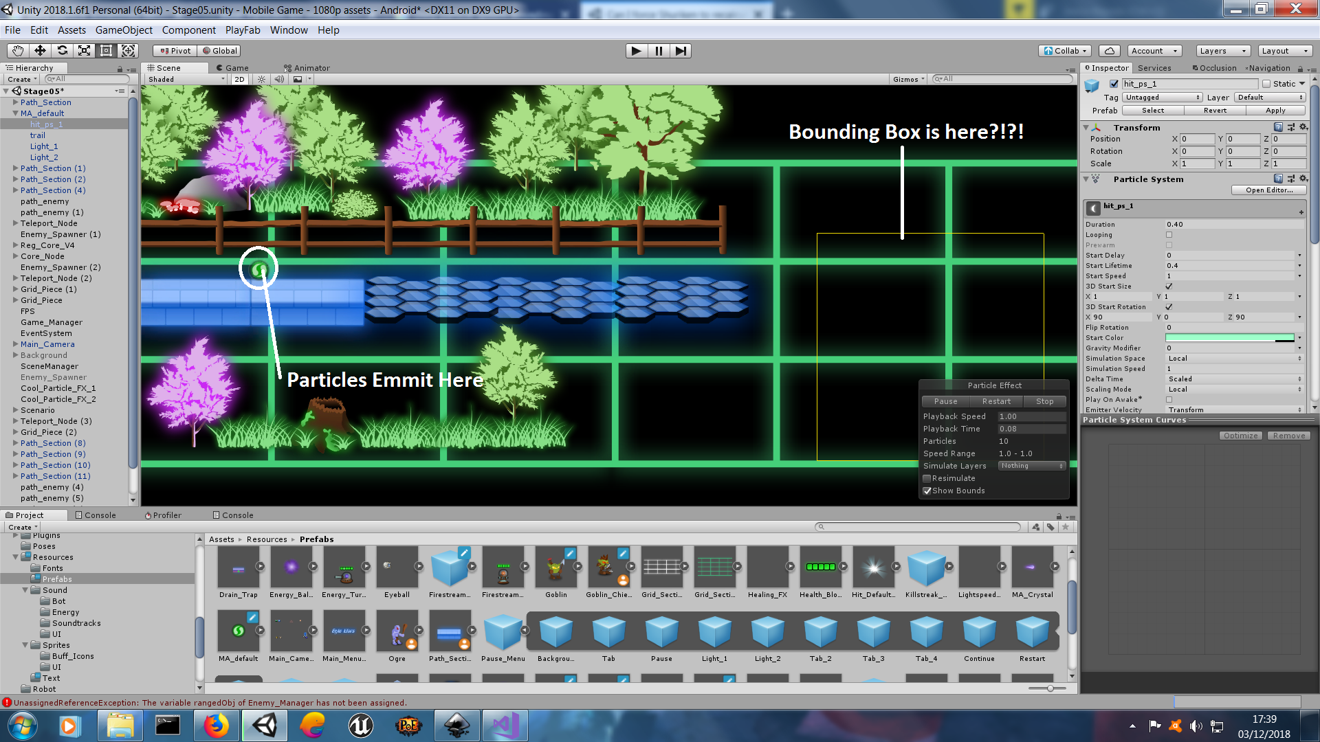Click the Cloud services icon
1320x742 pixels.
click(1109, 51)
